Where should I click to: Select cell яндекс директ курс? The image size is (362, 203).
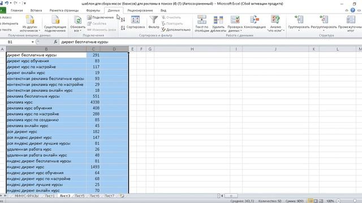pos(46,167)
